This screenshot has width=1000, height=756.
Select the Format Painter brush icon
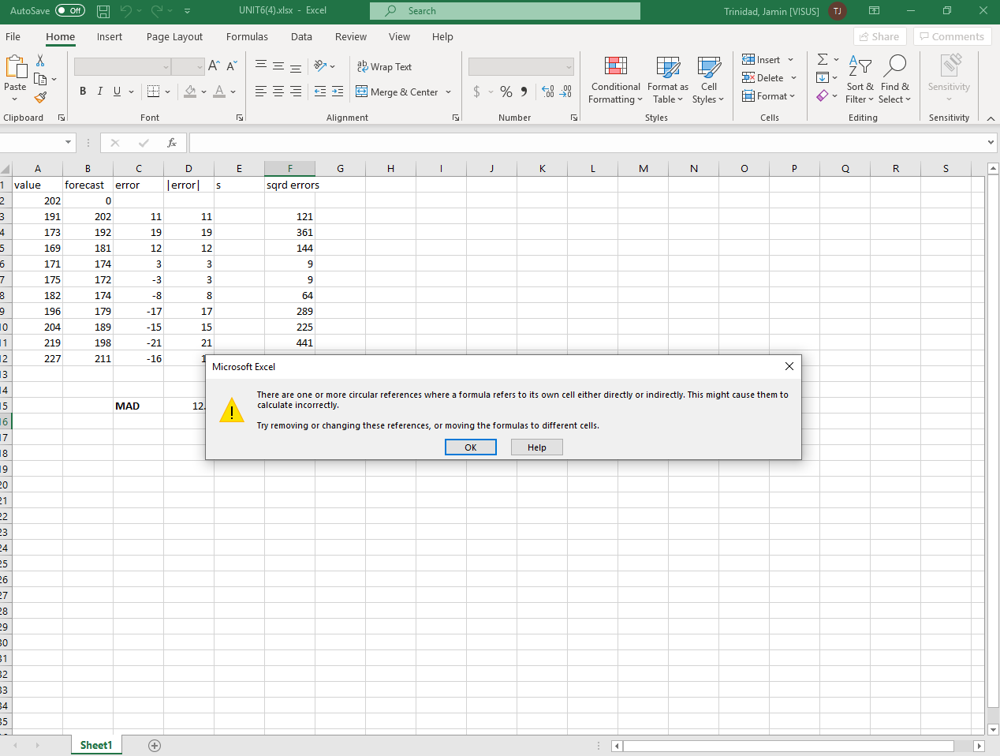[x=40, y=98]
